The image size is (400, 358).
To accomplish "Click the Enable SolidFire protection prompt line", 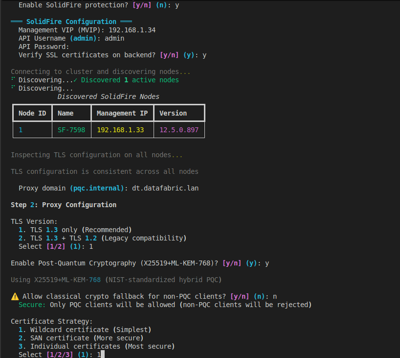I will click(99, 5).
